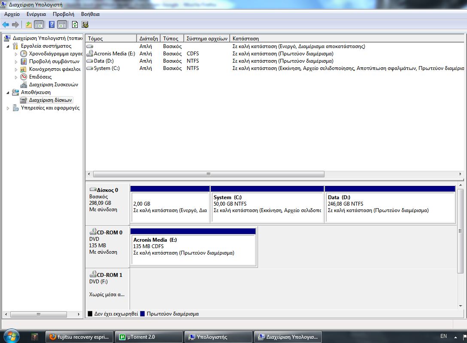This screenshot has height=343, width=467.
Task: Select the unnamed recovery volume row icon
Action: 90,46
